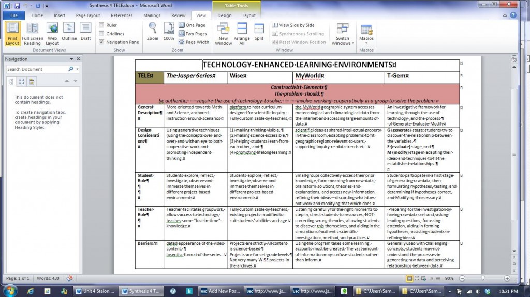The height and width of the screenshot is (297, 530).
Task: Customize Quick Access Toolbar dropdown
Action: click(x=47, y=6)
